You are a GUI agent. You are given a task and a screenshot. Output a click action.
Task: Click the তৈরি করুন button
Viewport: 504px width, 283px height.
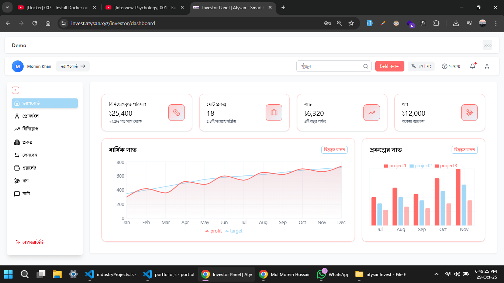[x=390, y=66]
